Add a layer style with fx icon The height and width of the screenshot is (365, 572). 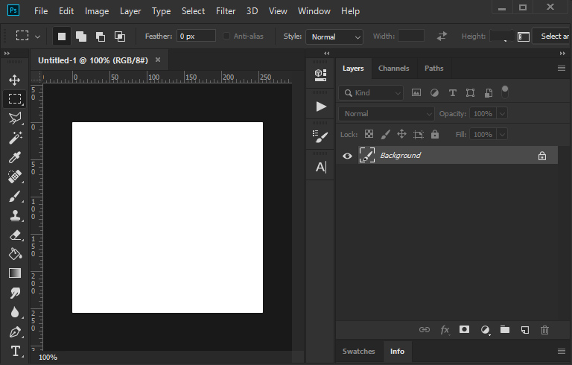[x=445, y=330]
